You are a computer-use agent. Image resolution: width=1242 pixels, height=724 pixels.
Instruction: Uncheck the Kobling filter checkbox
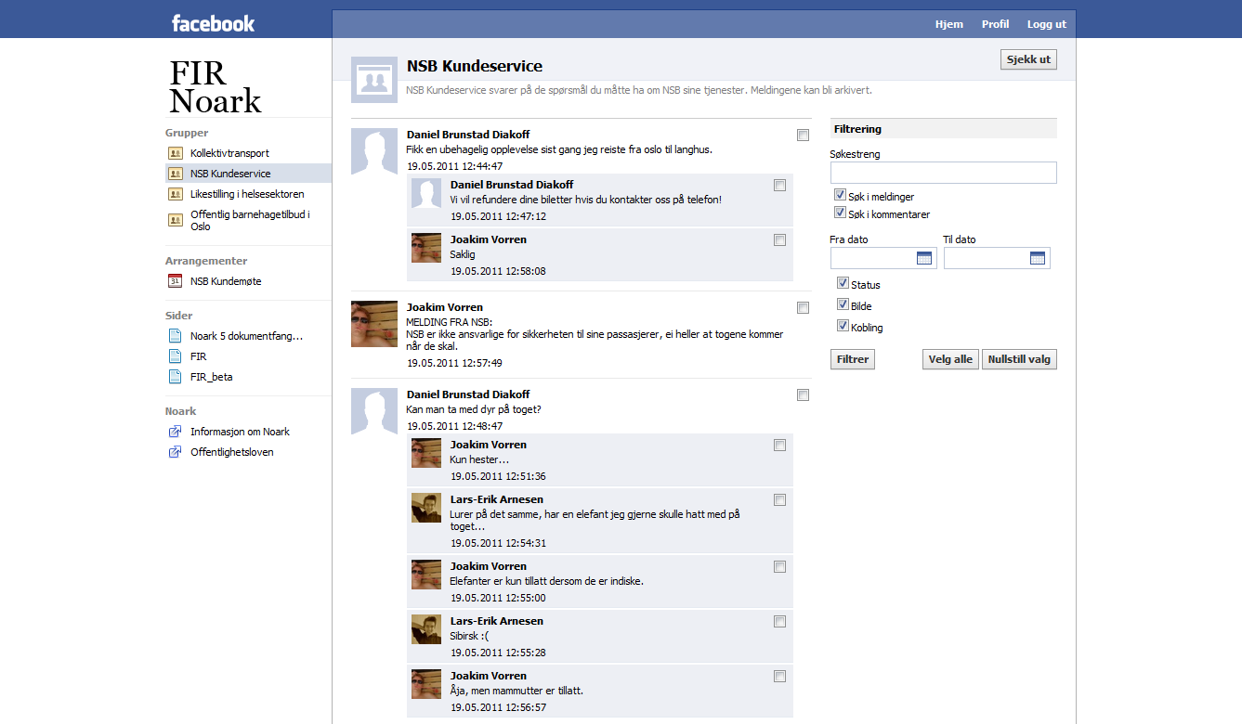pos(843,327)
